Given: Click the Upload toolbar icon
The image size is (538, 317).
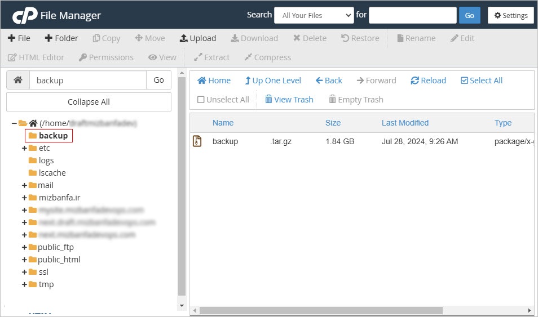Looking at the screenshot, I should pos(184,38).
